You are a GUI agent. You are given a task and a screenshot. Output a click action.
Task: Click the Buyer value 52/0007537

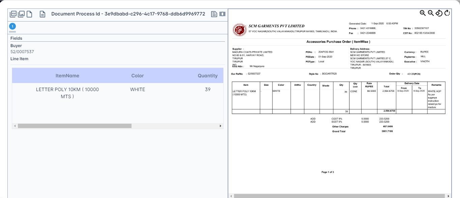(x=22, y=52)
